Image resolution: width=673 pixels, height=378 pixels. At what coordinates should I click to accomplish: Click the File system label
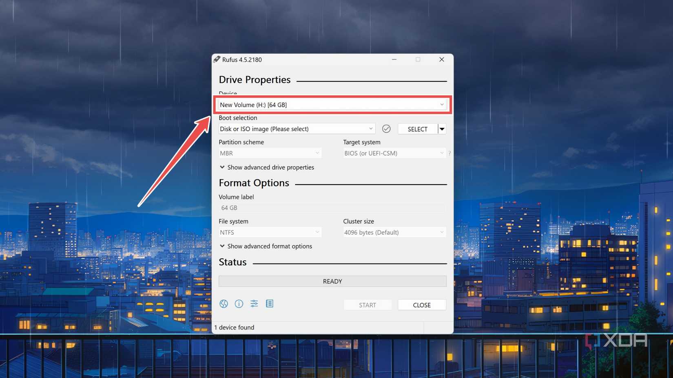click(x=233, y=221)
